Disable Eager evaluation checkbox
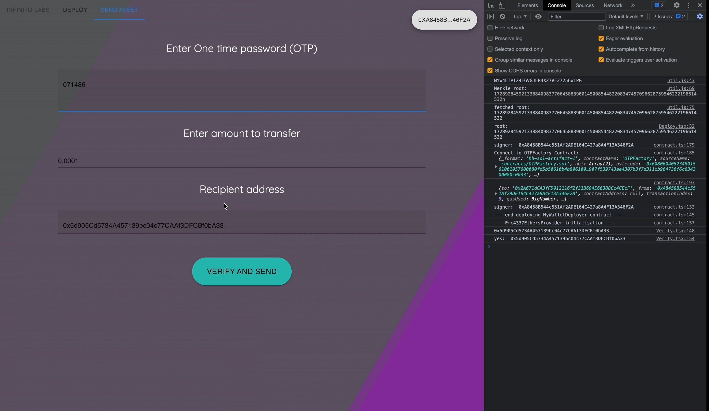Viewport: 709px width, 411px height. pyautogui.click(x=601, y=38)
